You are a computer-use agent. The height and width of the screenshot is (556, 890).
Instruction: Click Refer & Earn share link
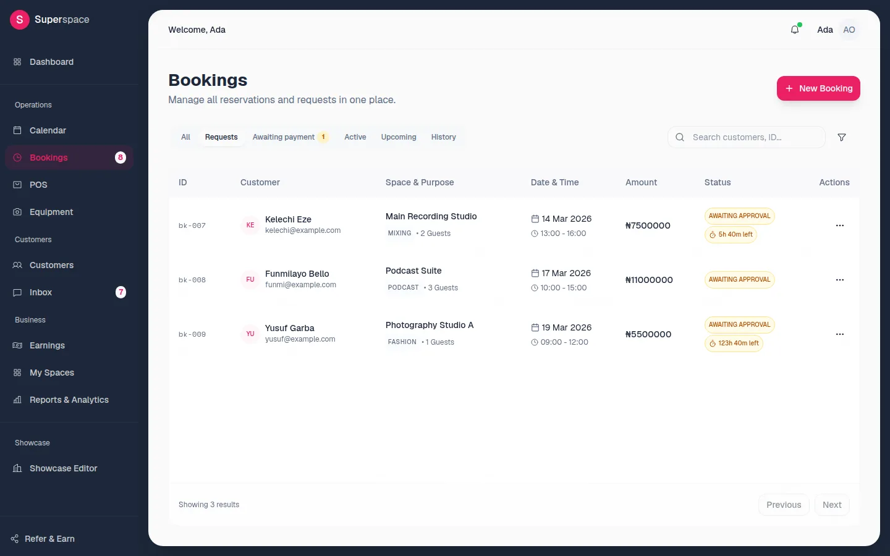point(43,539)
